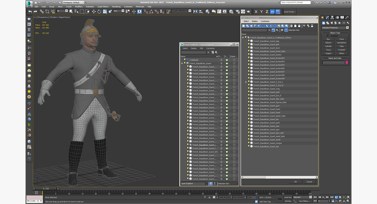
Task: Collapse French_Republican_Guard_in_Traditional_Uniform root node
Action: point(243,37)
